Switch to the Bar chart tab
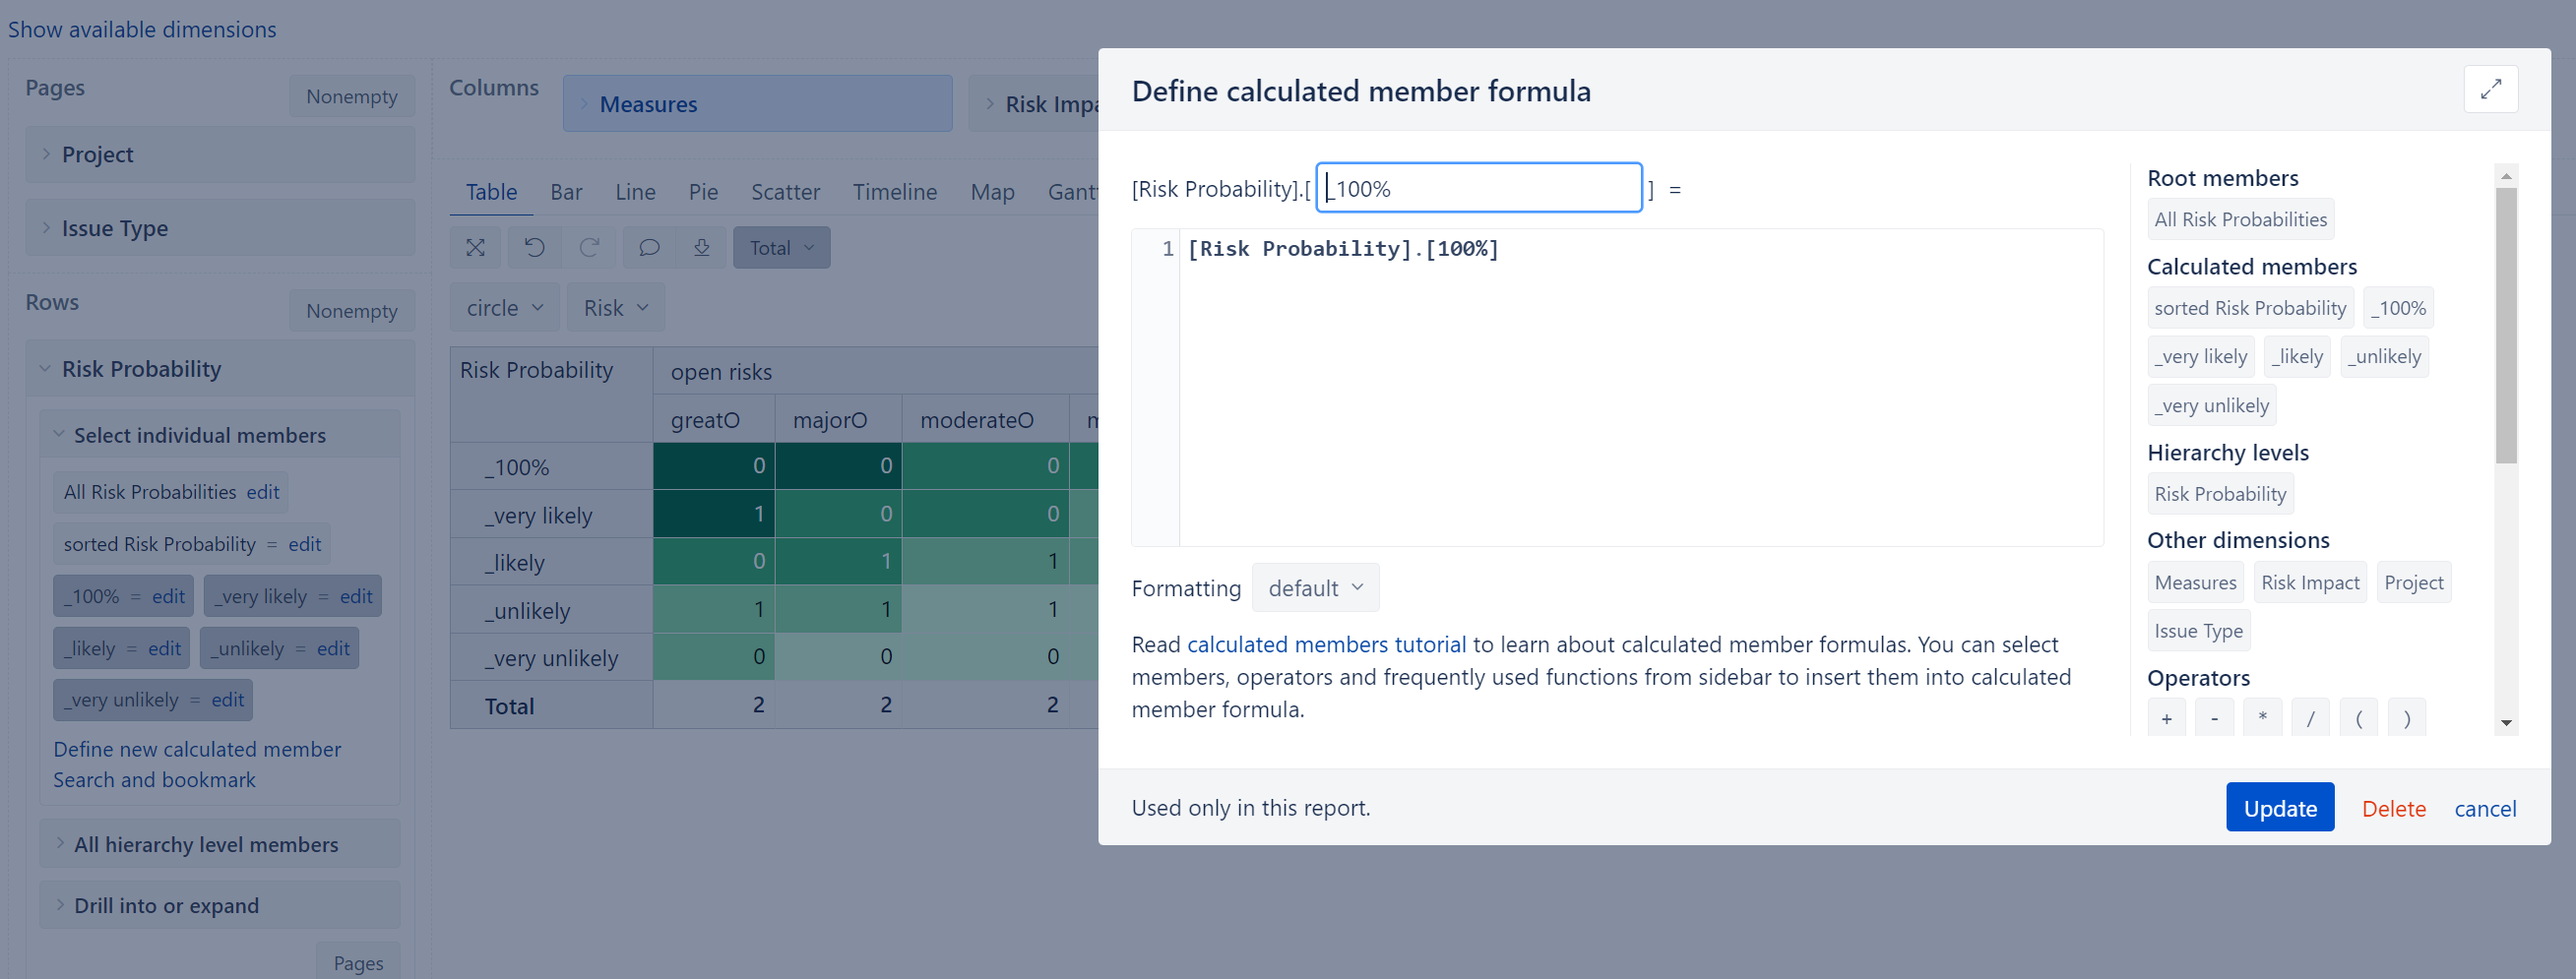The width and height of the screenshot is (2576, 979). point(566,192)
